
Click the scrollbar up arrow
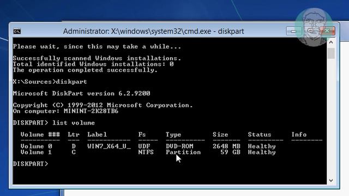click(x=331, y=42)
